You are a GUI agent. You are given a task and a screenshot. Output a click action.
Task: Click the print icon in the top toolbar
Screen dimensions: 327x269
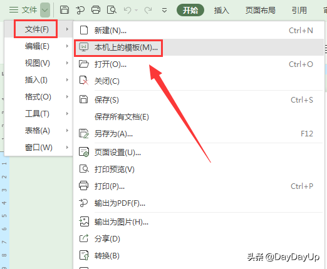pos(96,10)
